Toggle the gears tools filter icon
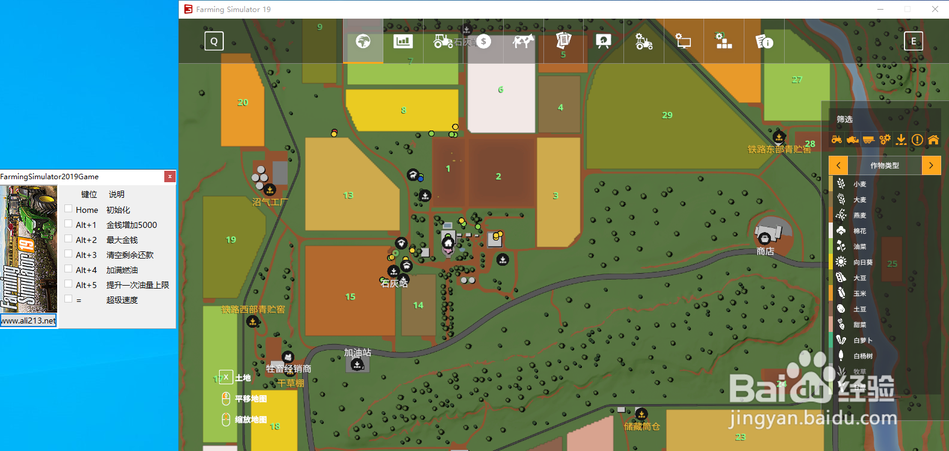The image size is (949, 451). pyautogui.click(x=885, y=140)
